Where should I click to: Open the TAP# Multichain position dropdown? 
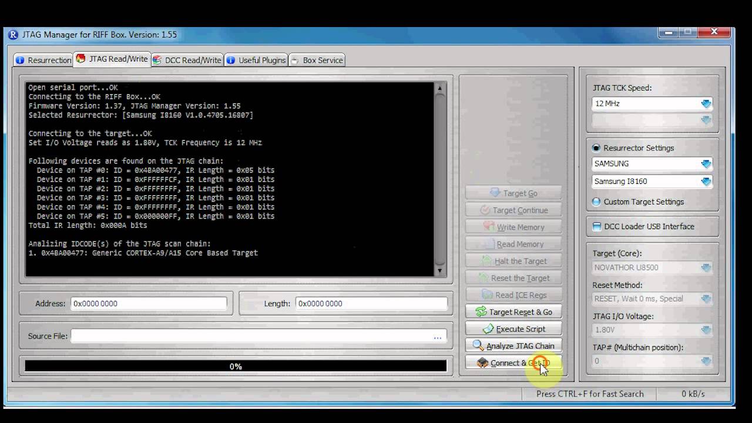pyautogui.click(x=706, y=361)
